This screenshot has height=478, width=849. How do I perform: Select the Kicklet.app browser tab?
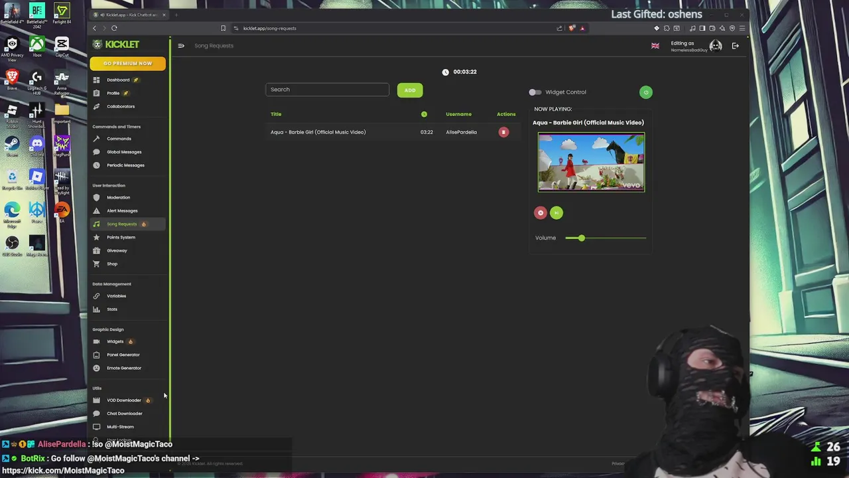(131, 15)
